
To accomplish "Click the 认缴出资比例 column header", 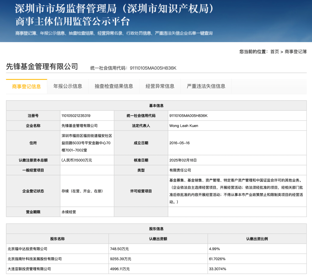I will [257, 239].
